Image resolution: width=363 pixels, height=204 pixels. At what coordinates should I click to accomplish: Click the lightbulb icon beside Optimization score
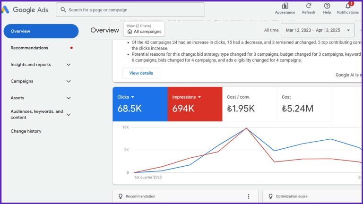click(x=271, y=196)
